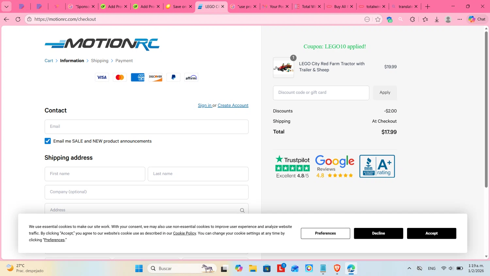The width and height of the screenshot is (490, 276).
Task: Apply the discount code button
Action: (x=385, y=93)
